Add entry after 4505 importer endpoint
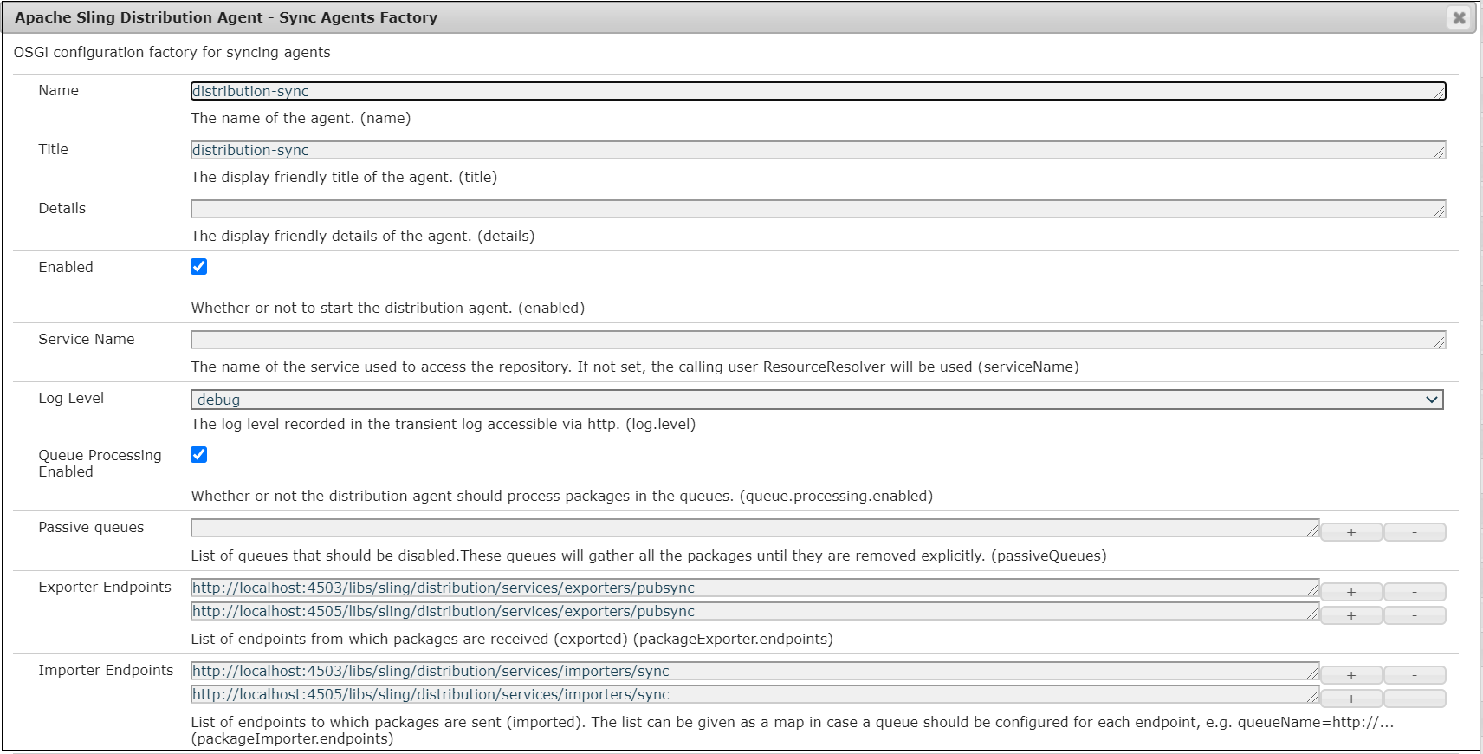The image size is (1483, 754). (x=1351, y=699)
